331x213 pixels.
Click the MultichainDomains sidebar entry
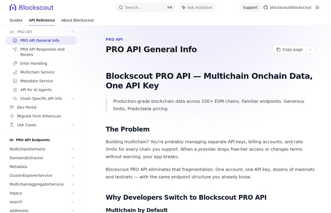point(41,149)
